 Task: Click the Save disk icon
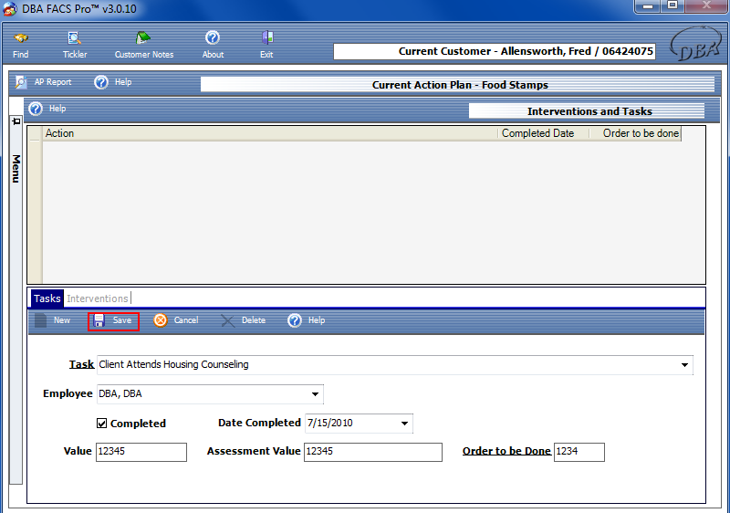click(99, 320)
